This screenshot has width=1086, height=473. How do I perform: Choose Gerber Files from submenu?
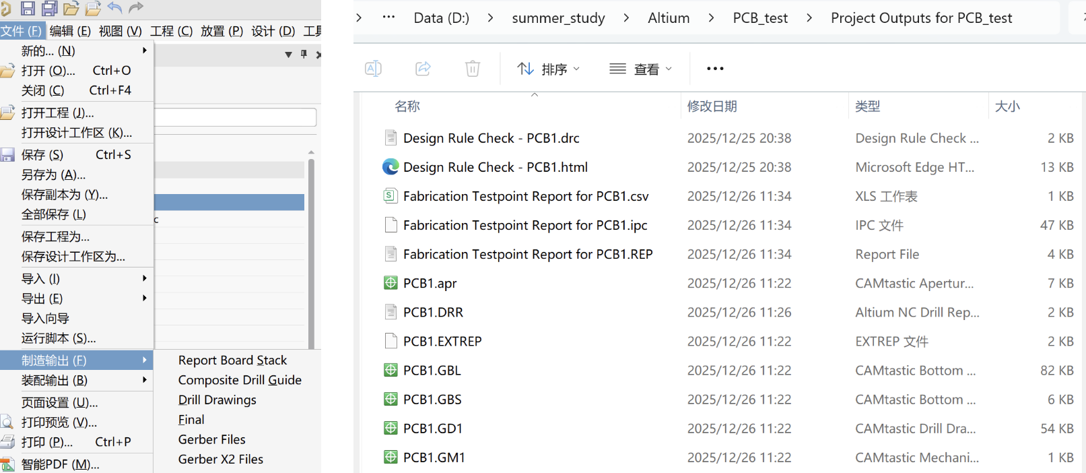pyautogui.click(x=211, y=439)
